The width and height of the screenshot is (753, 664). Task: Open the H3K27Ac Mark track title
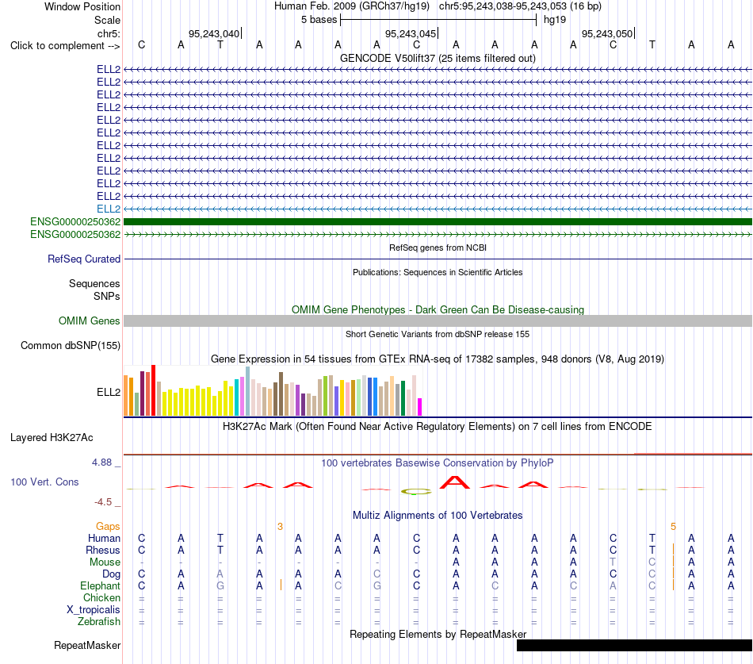[x=438, y=427]
